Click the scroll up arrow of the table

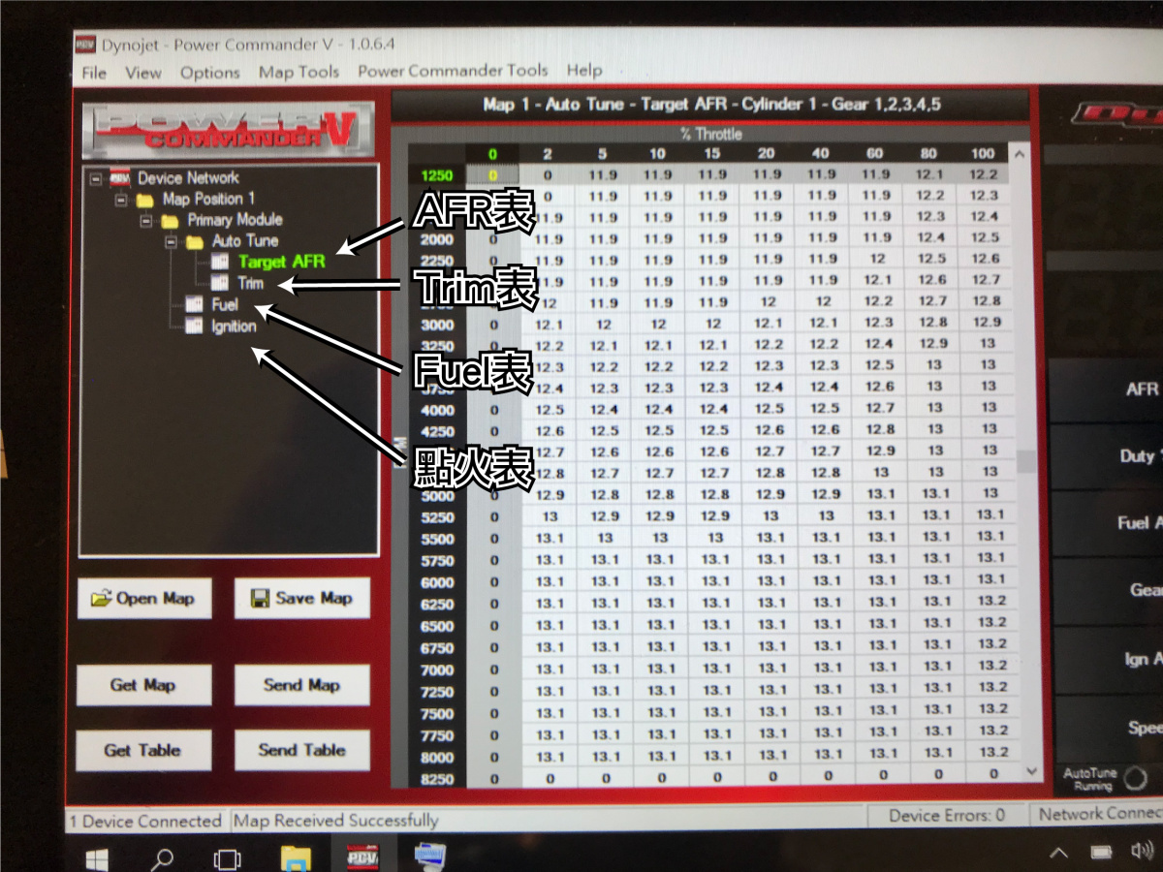point(1018,153)
